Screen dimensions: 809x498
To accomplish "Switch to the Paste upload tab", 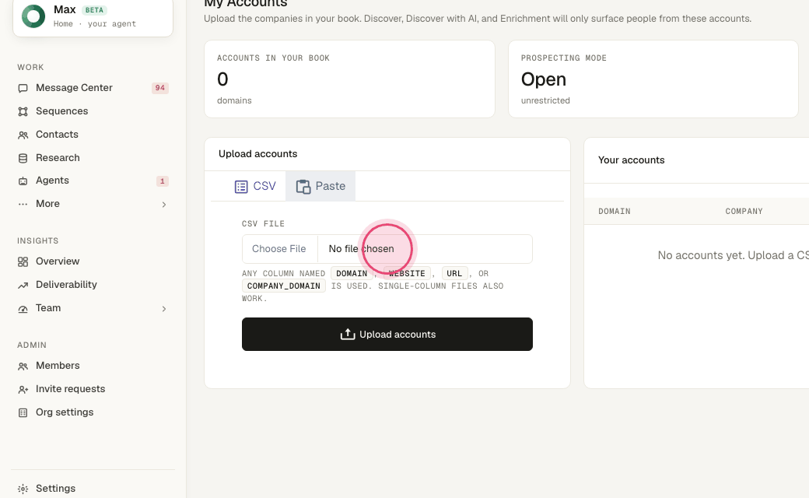I will 320,186.
